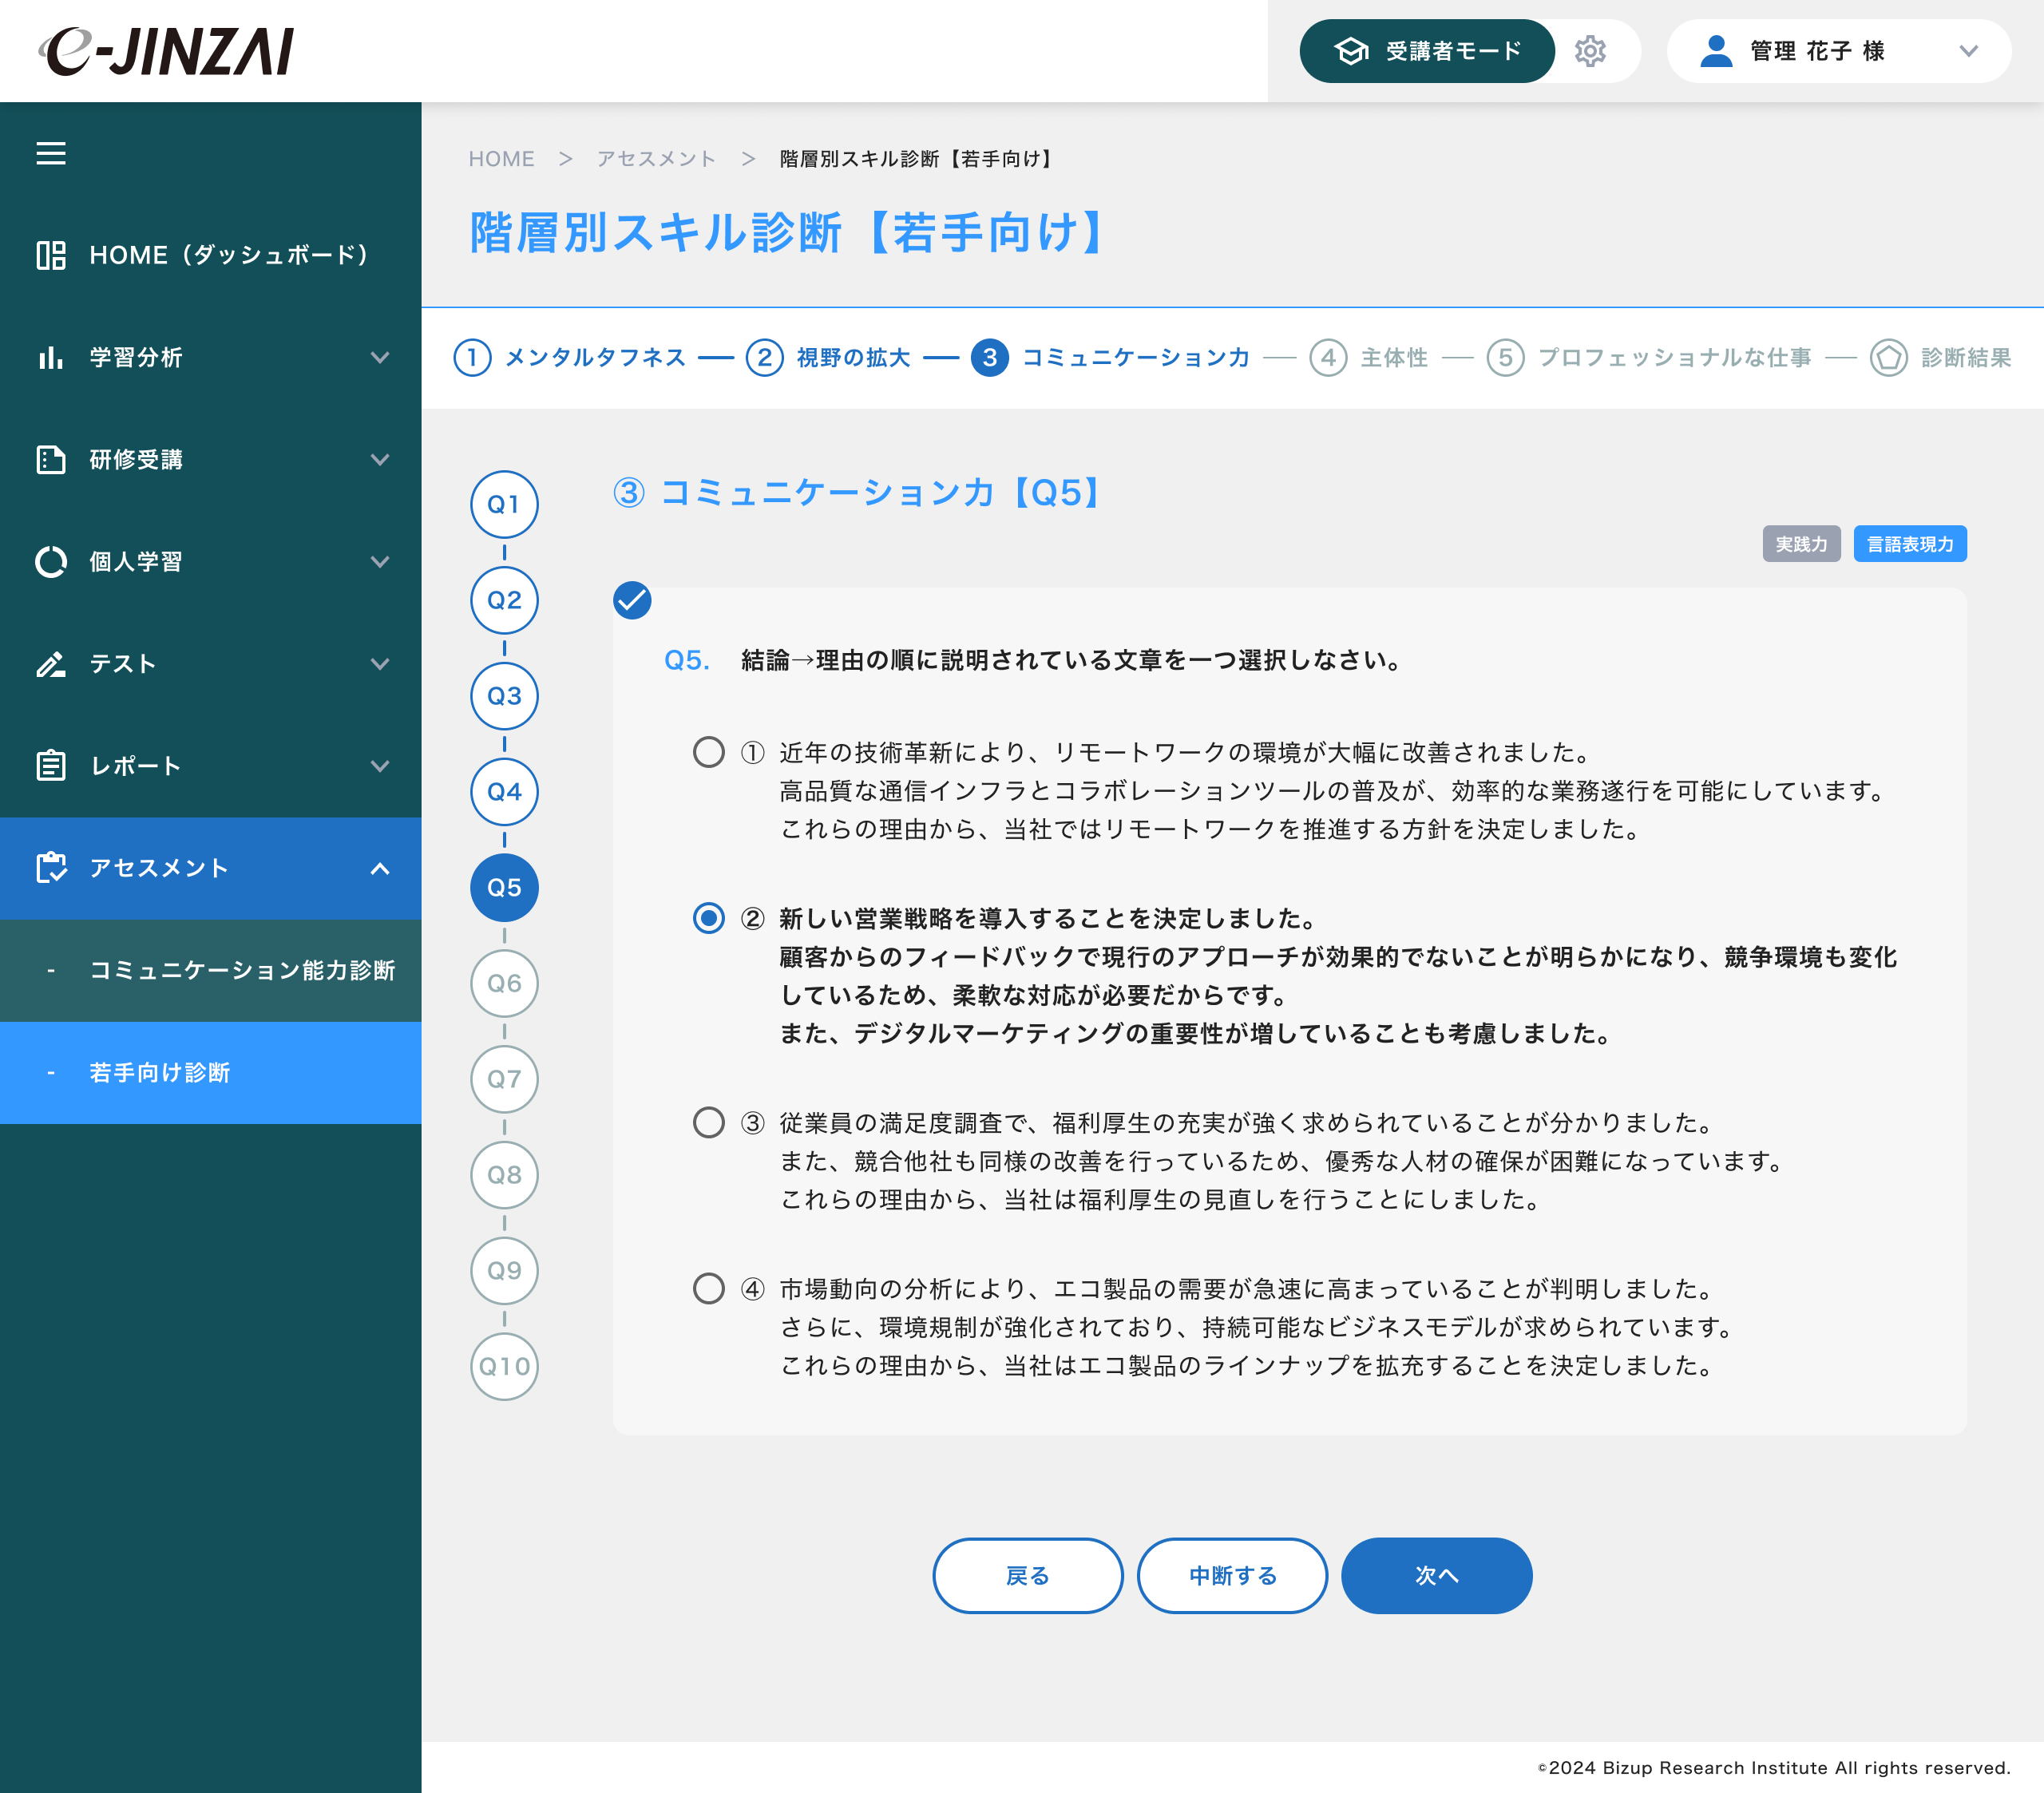Select answer option ① radio button

pos(708,752)
